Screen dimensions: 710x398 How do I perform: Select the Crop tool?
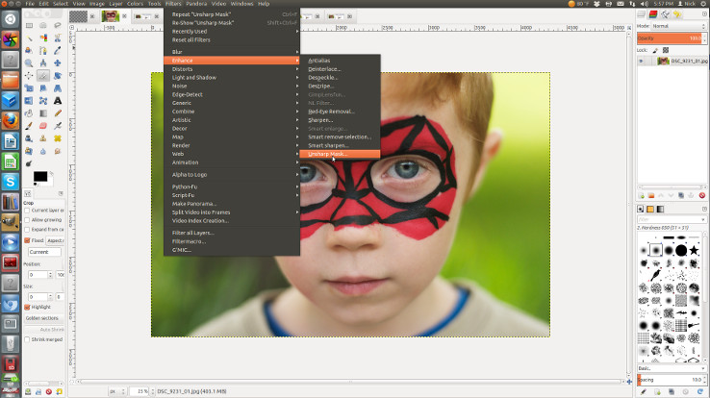[x=43, y=76]
